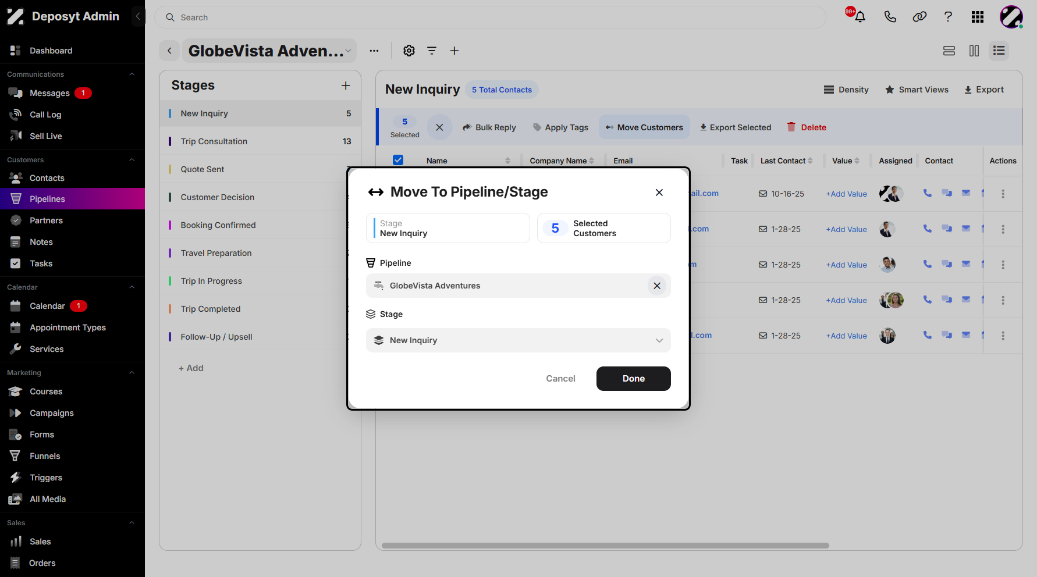The width and height of the screenshot is (1037, 577).
Task: Open three-dots menu beside pipeline name
Action: click(x=374, y=51)
